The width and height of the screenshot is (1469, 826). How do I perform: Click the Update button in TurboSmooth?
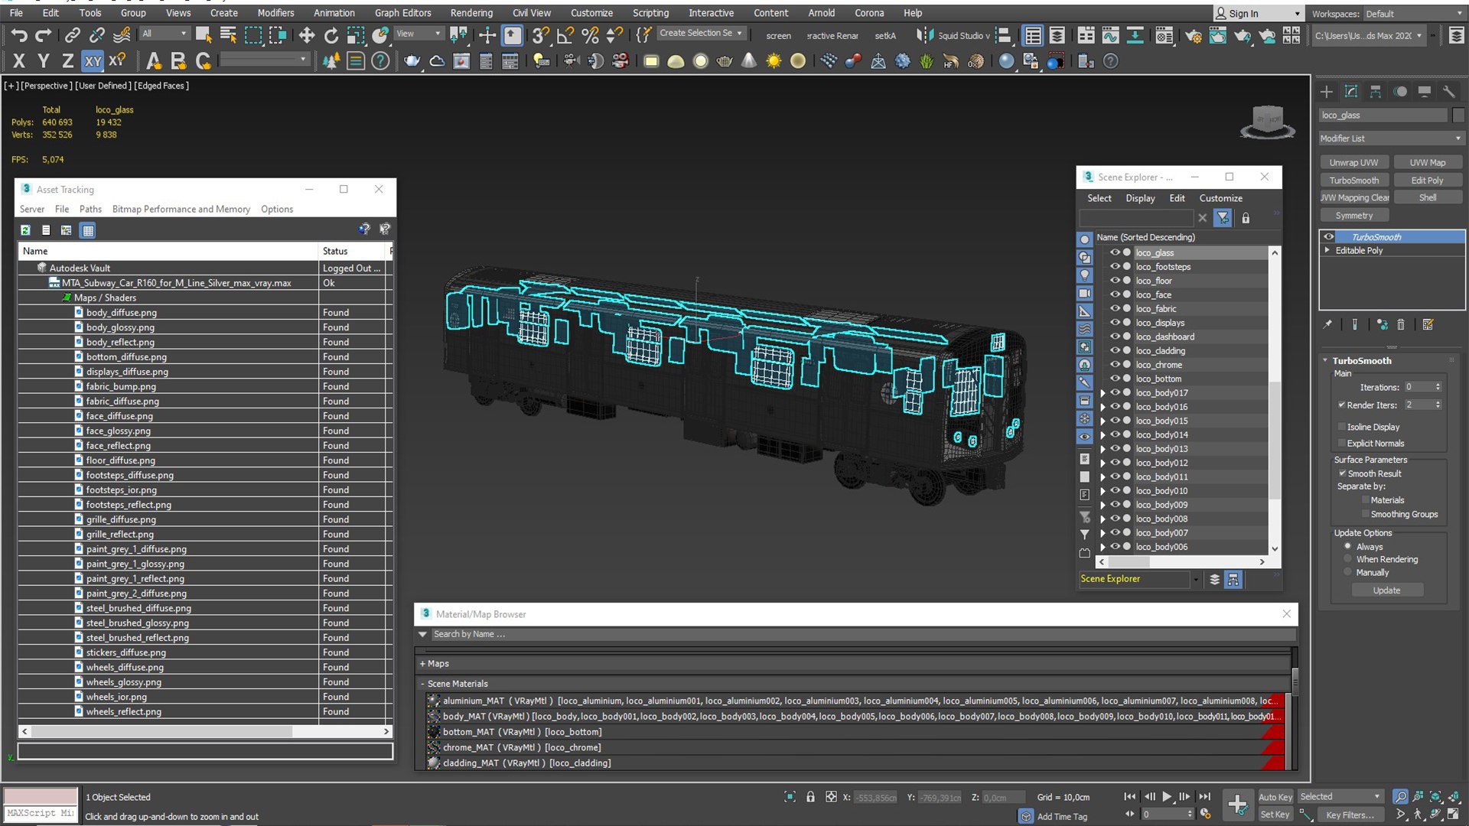click(x=1386, y=590)
